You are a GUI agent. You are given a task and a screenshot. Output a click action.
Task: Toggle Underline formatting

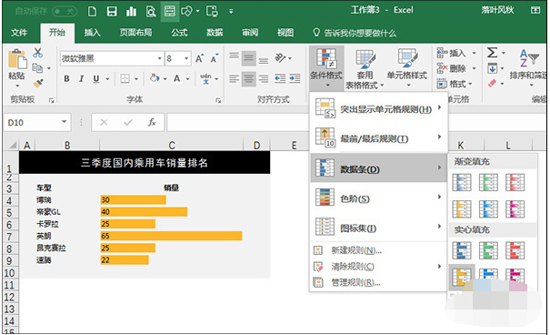click(x=96, y=78)
